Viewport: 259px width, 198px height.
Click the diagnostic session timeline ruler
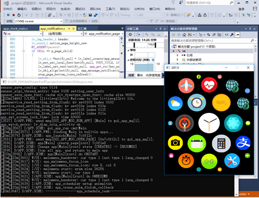145,45
